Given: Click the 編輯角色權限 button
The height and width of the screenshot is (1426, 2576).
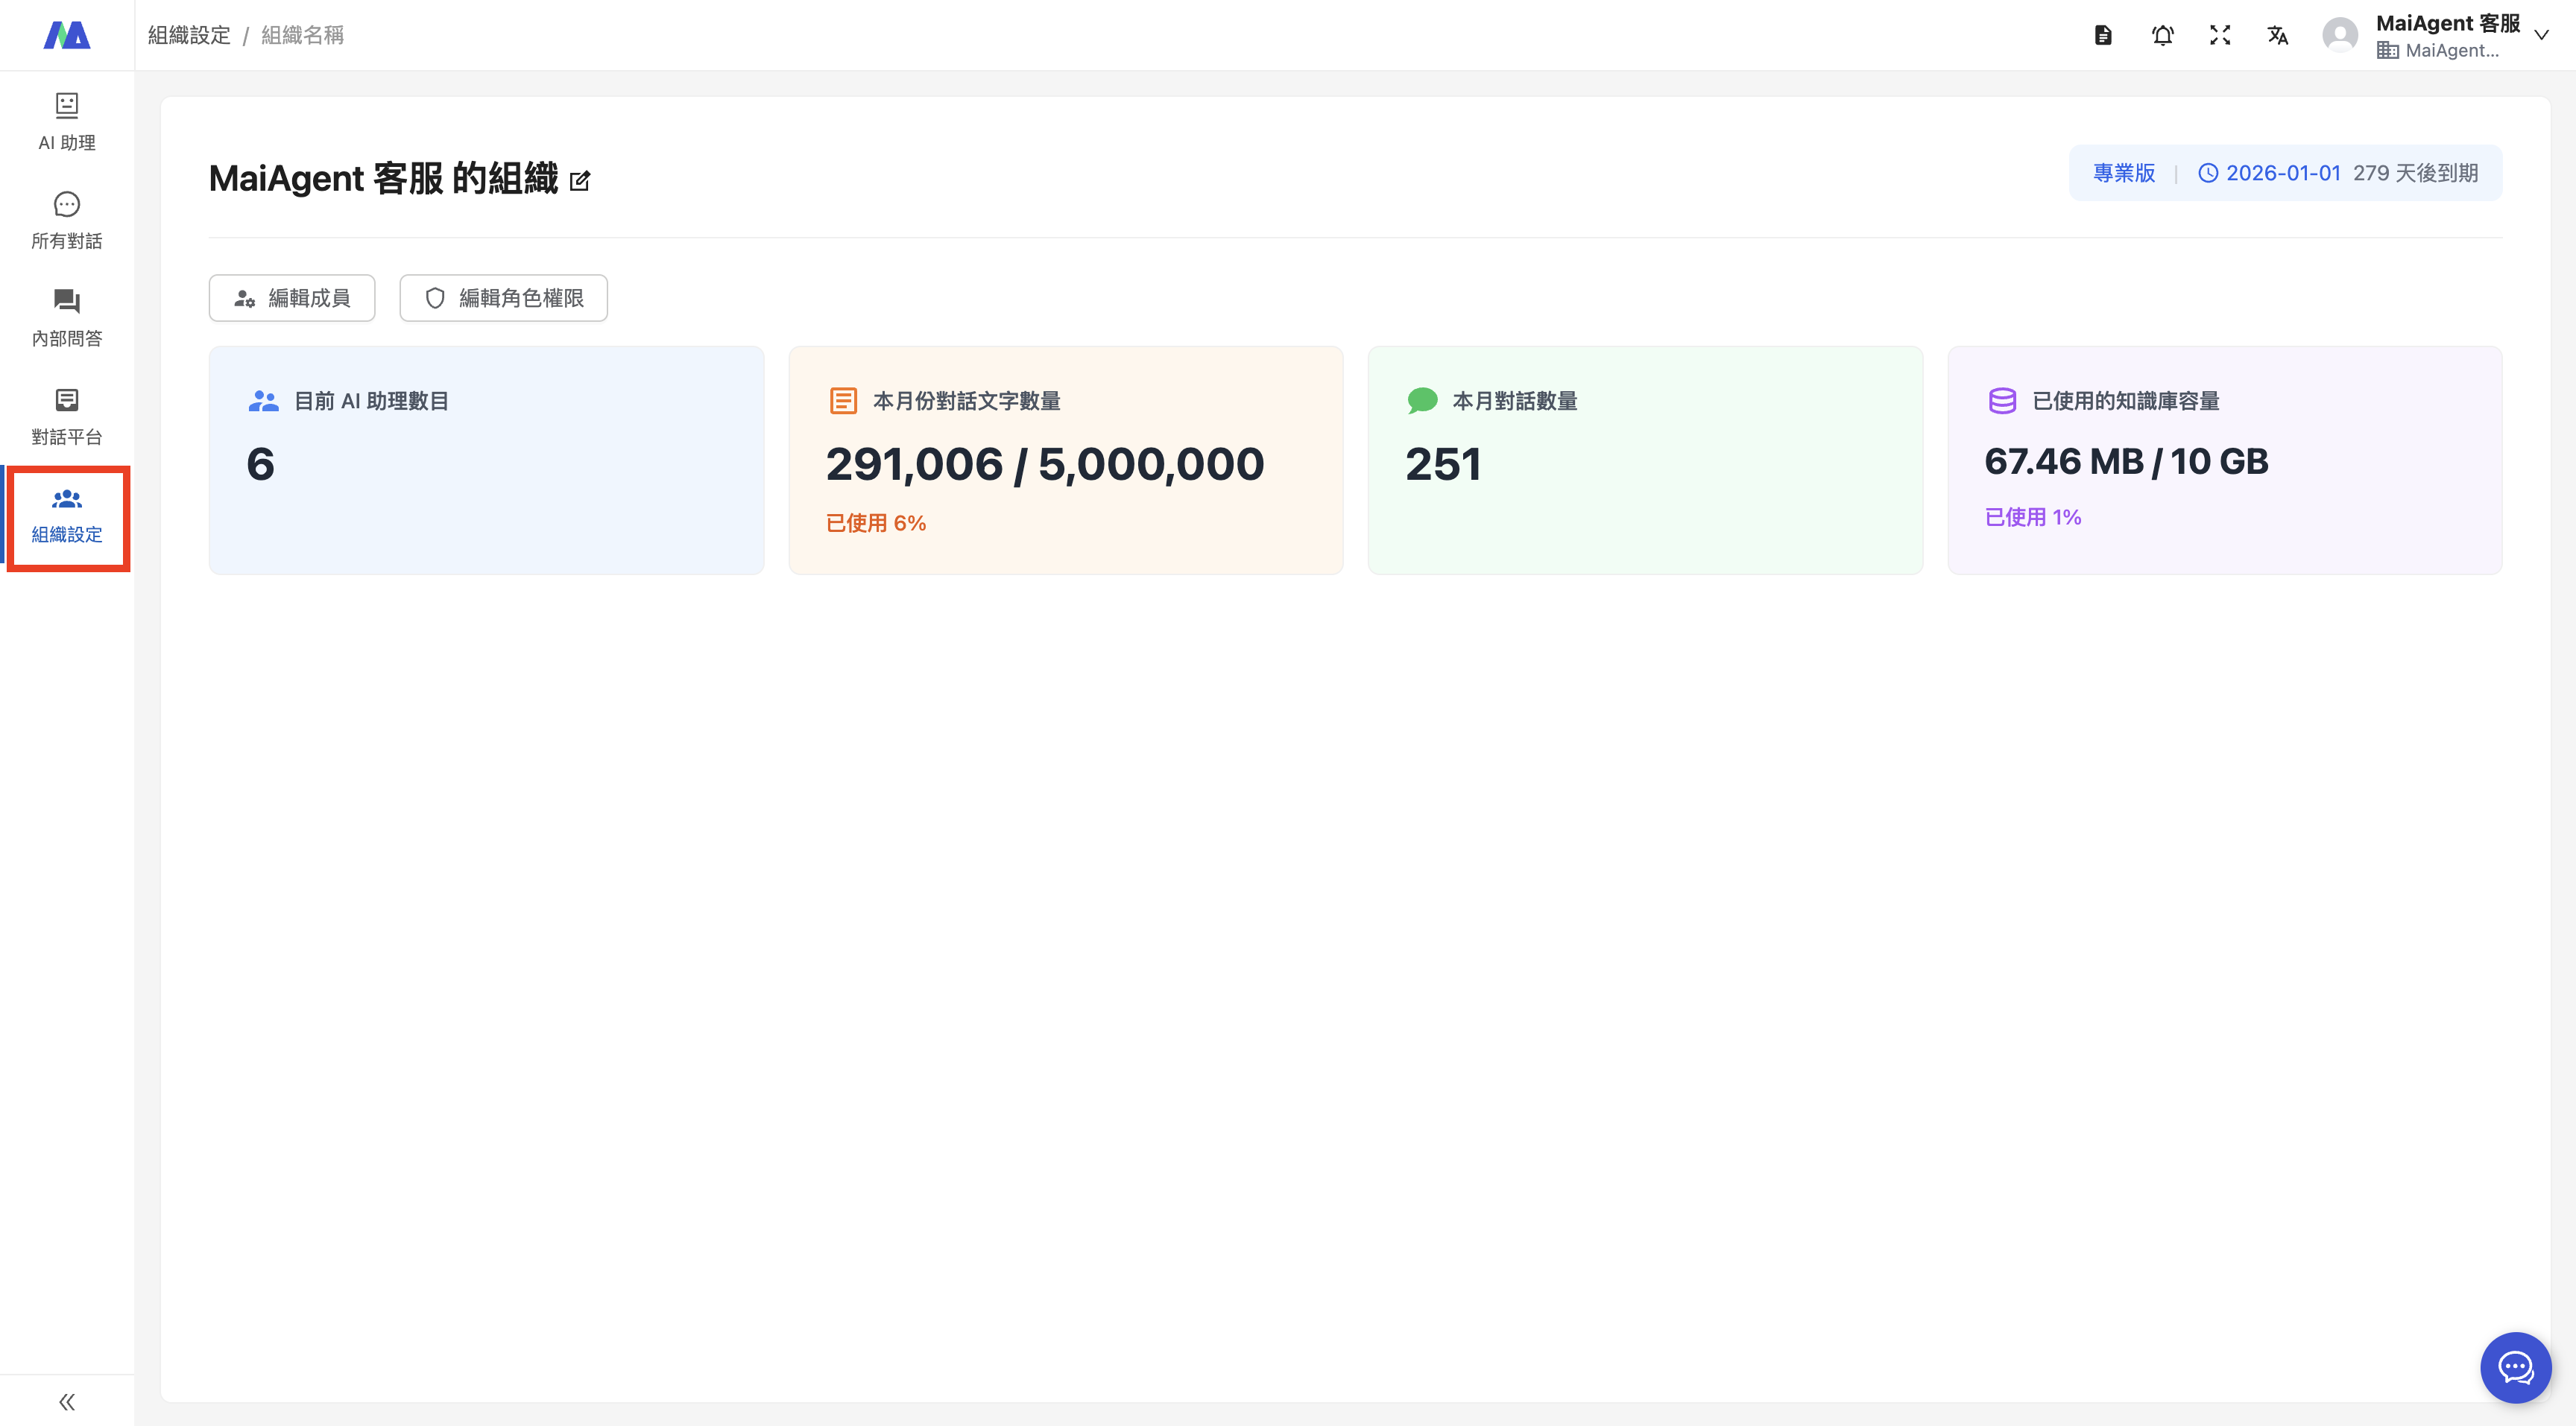Looking at the screenshot, I should tap(503, 298).
